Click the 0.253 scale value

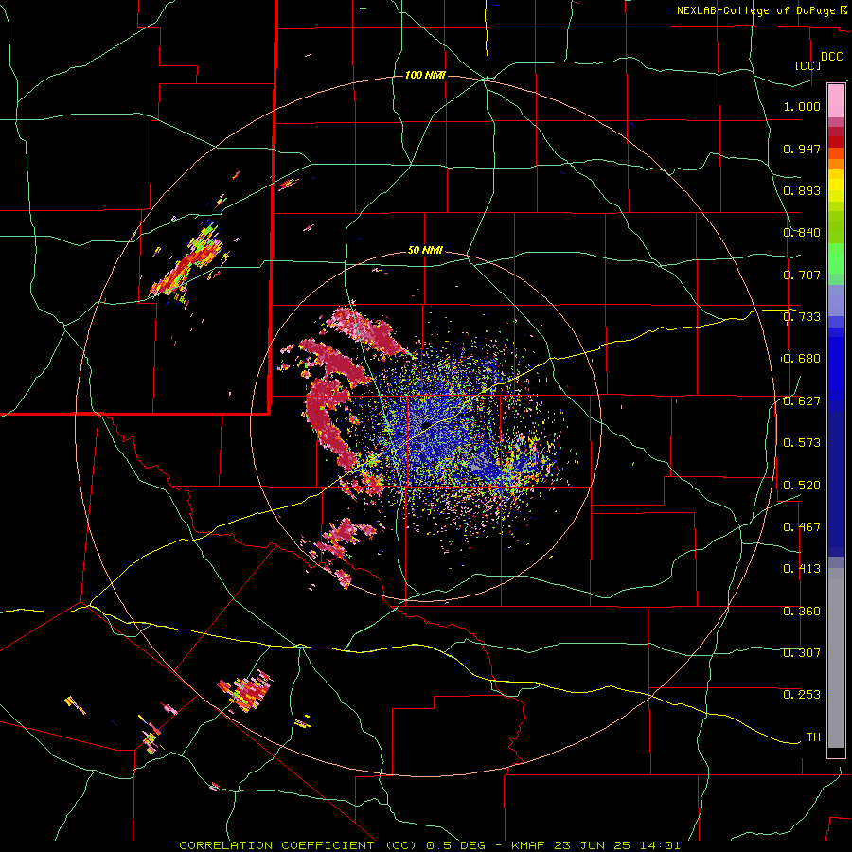(802, 695)
